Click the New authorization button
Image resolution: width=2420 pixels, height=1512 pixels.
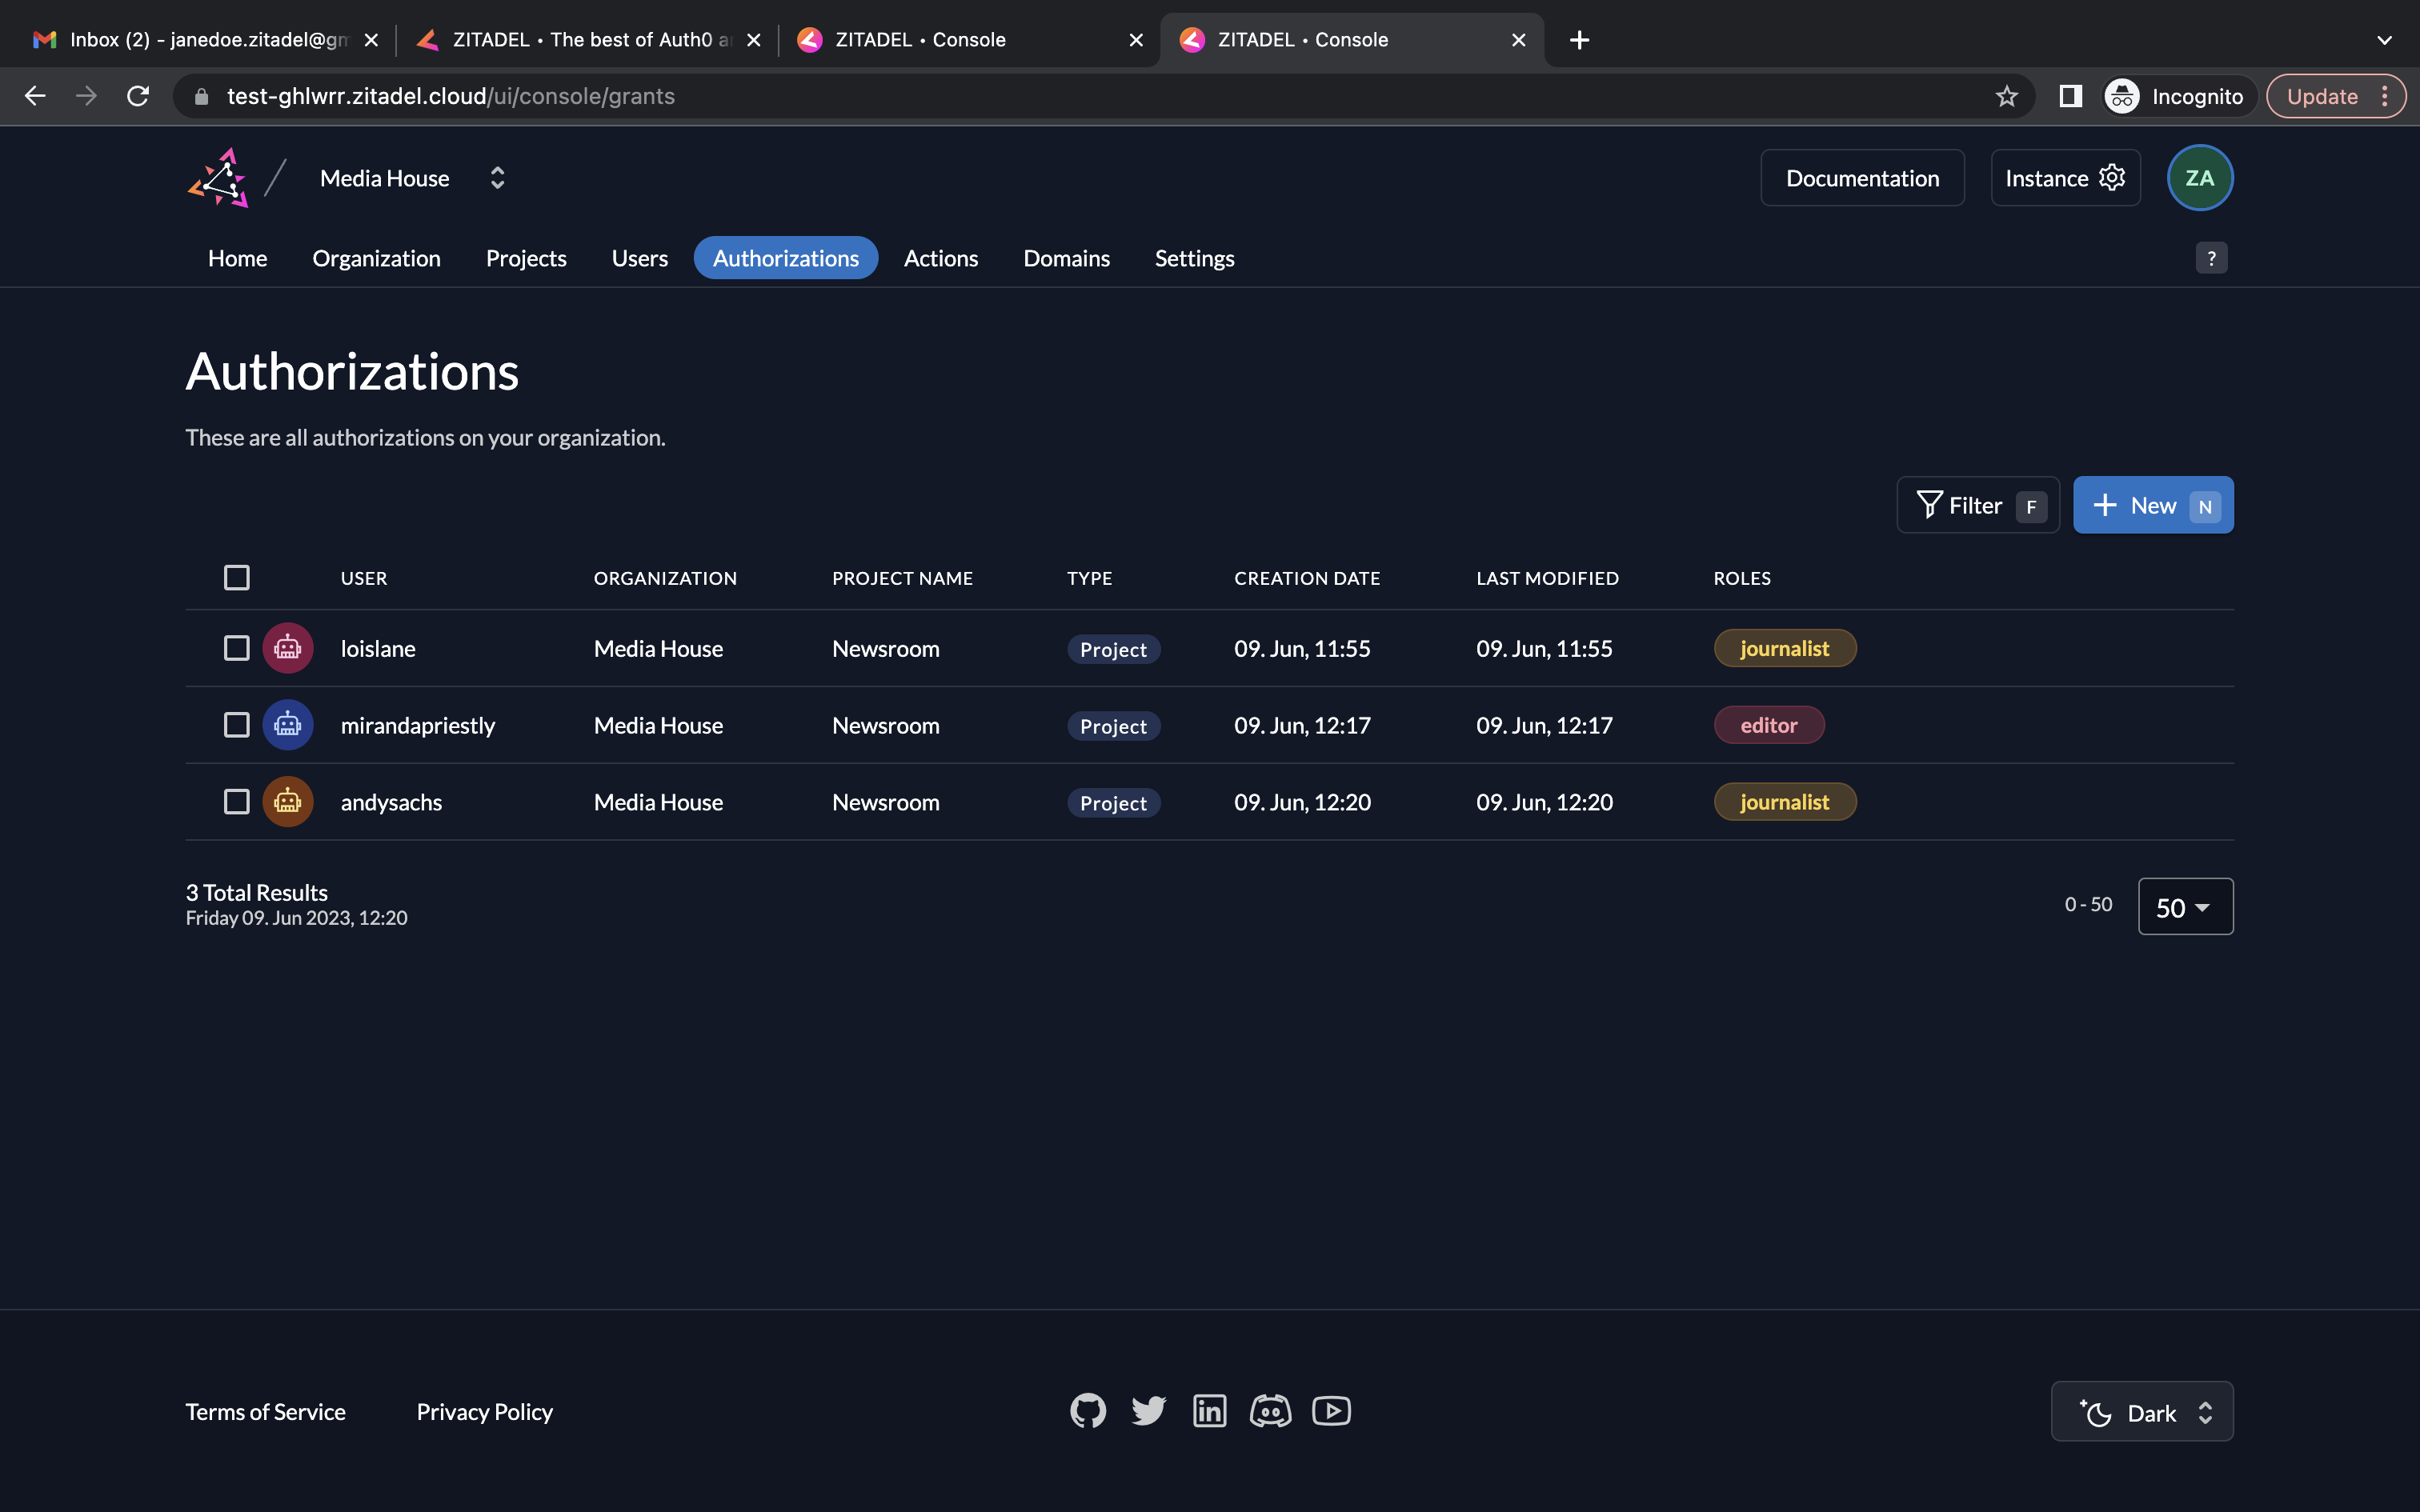(x=2152, y=506)
